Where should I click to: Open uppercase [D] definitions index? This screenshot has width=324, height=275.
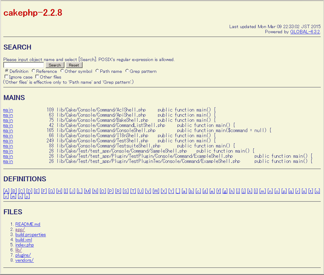[29, 191]
